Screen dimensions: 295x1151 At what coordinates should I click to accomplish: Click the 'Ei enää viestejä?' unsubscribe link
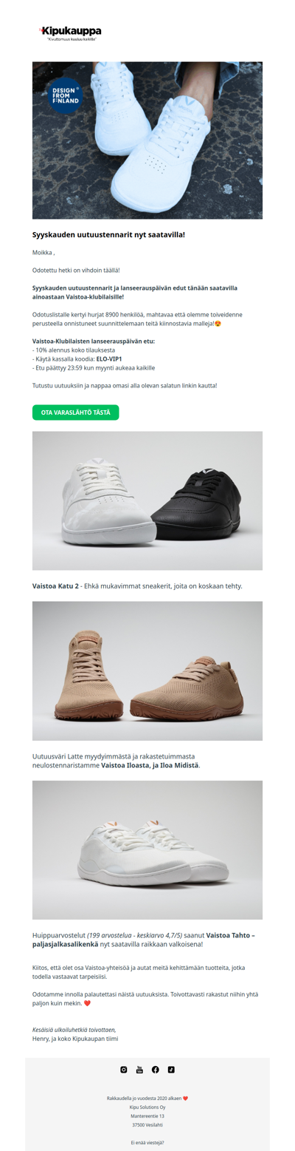coord(147,1141)
